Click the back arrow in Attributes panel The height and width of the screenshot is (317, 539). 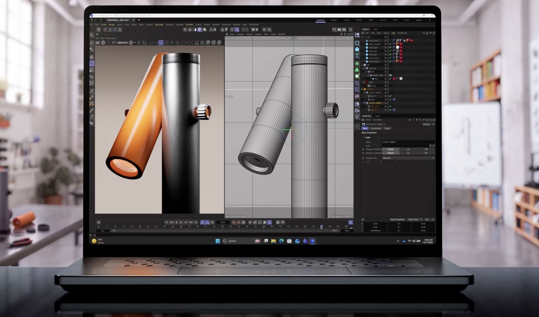[410, 120]
